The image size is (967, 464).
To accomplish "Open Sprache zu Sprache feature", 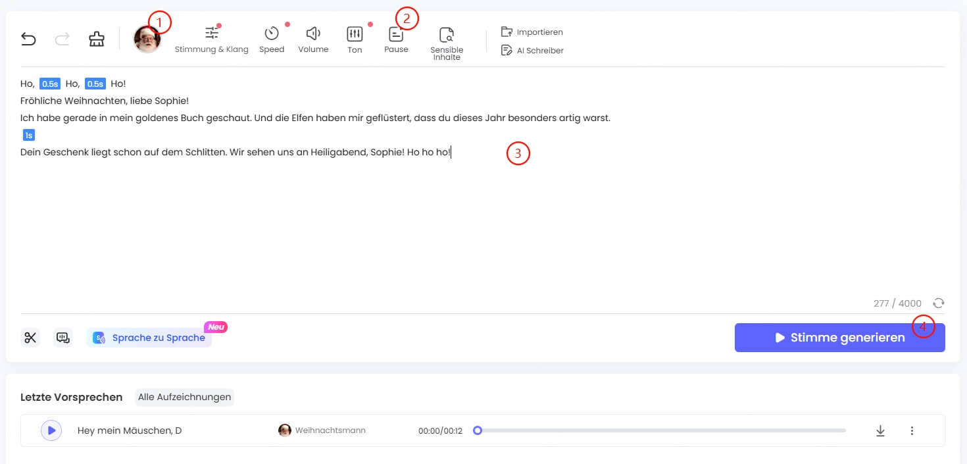I will tap(149, 338).
